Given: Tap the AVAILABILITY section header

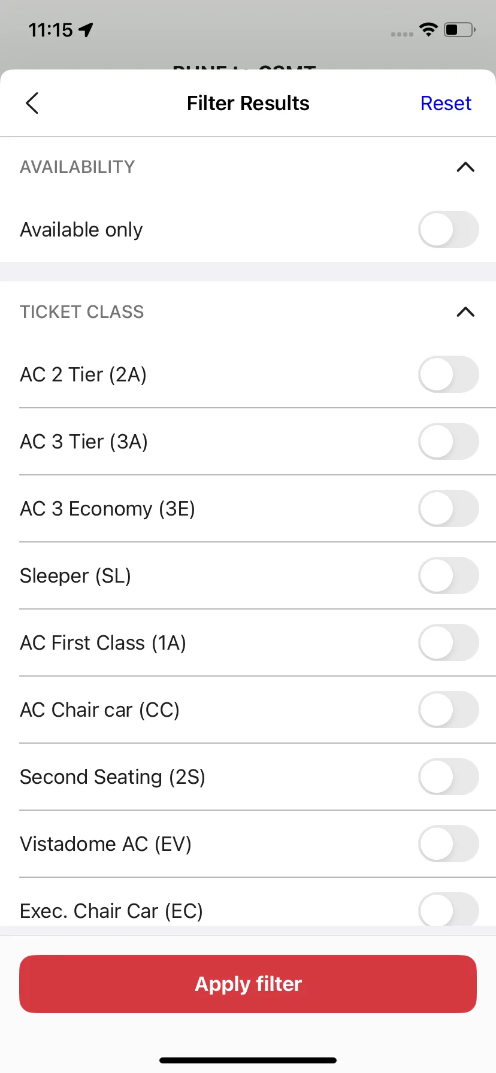Looking at the screenshot, I should tap(77, 167).
